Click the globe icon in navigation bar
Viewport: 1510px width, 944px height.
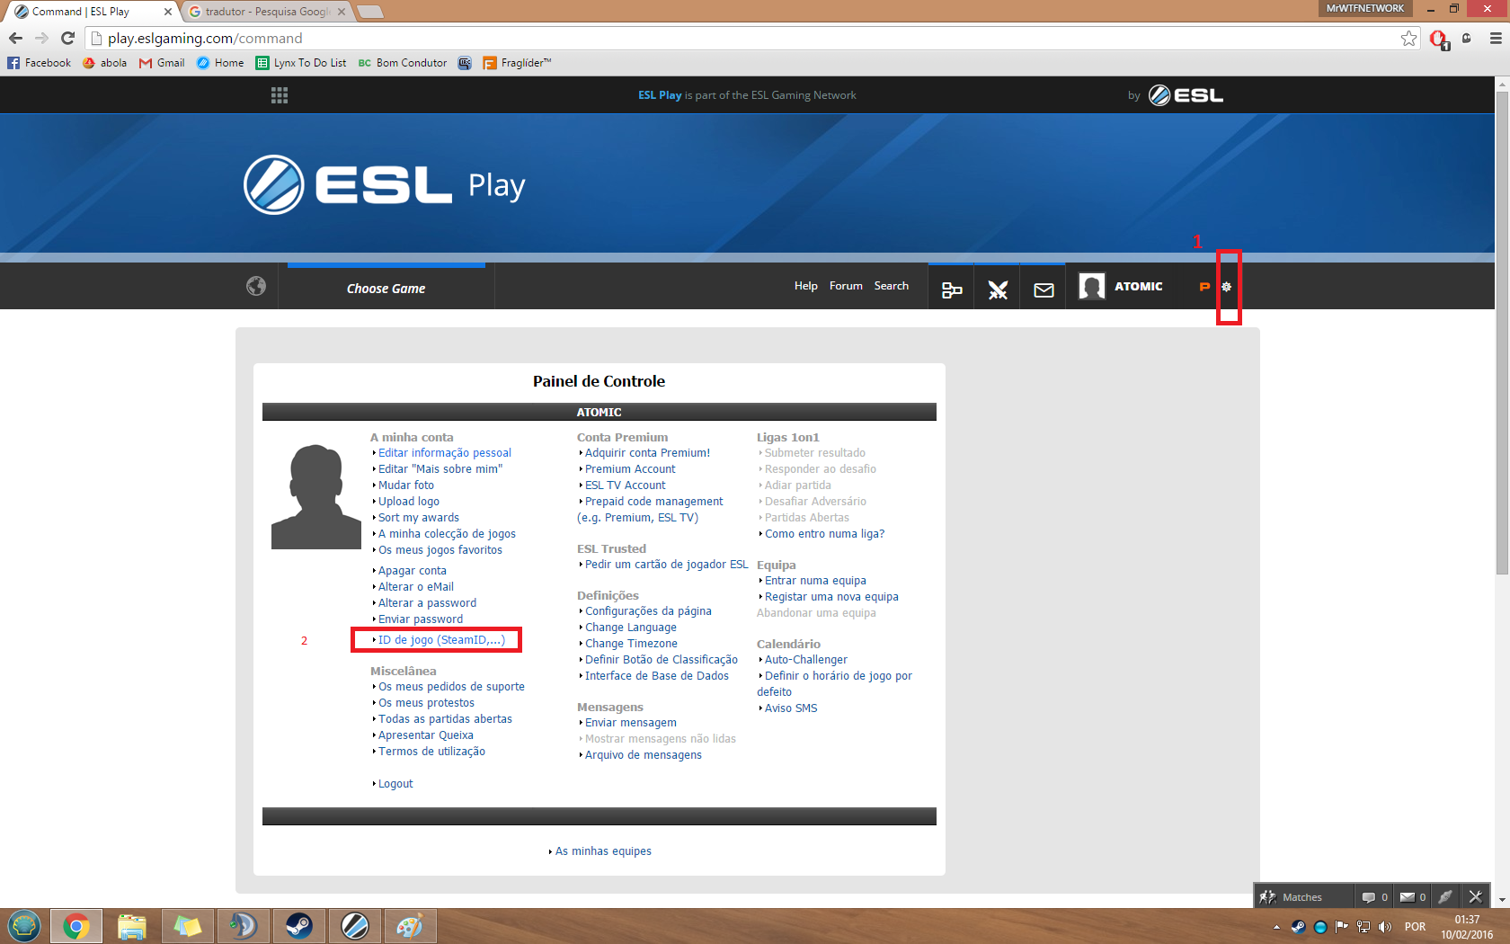pos(256,286)
